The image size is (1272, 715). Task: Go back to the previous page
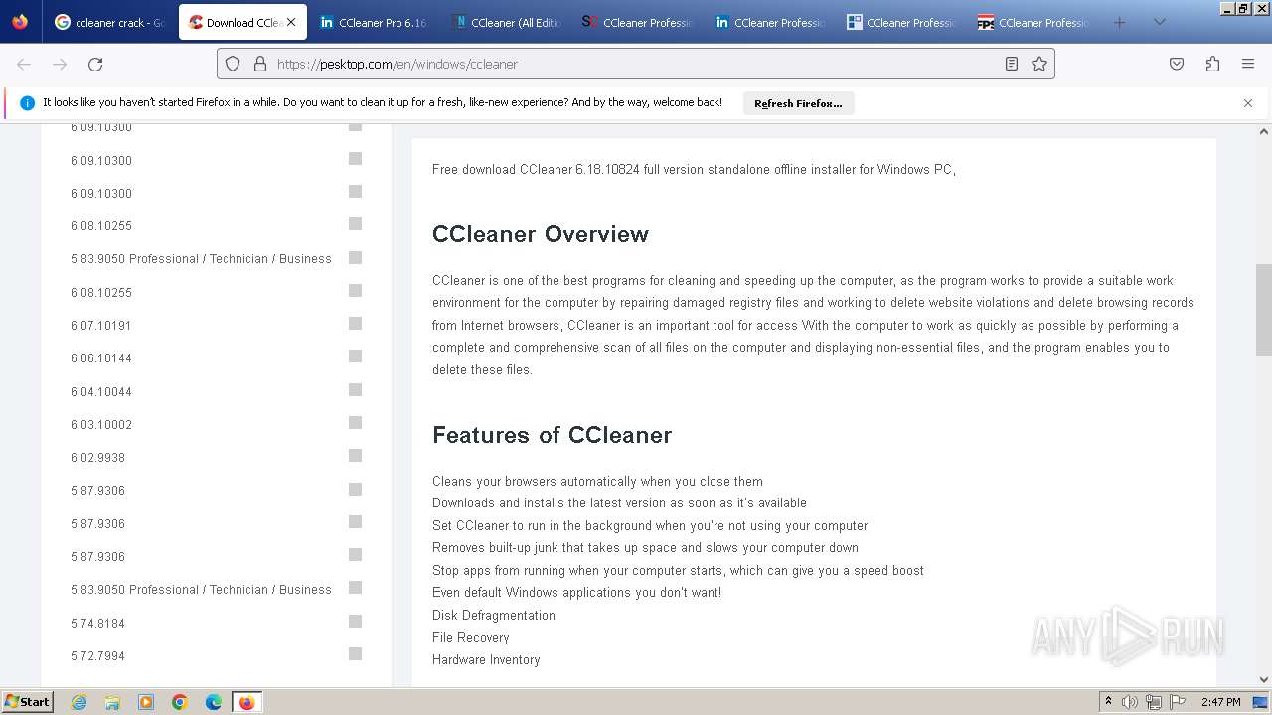[24, 64]
